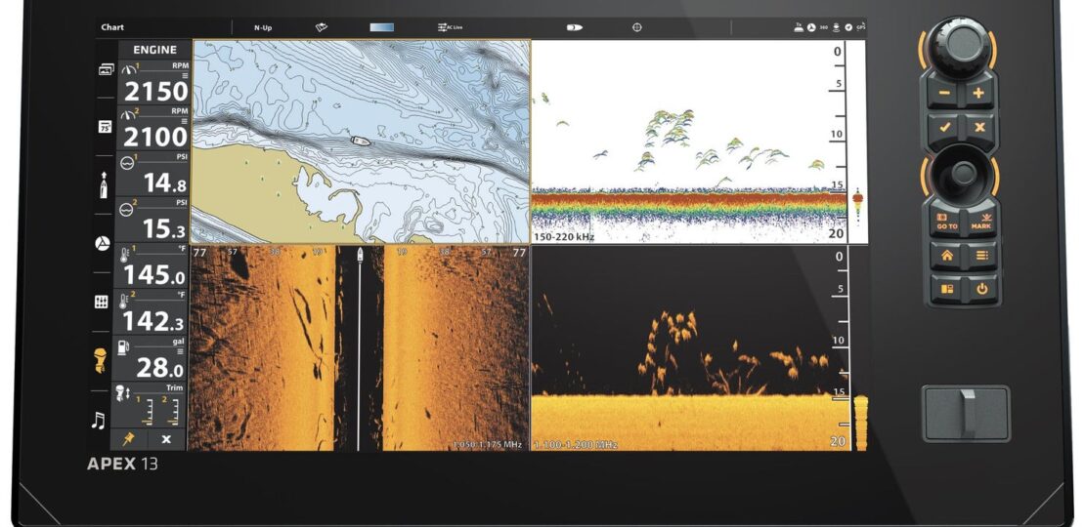Close the Engine panel with the X
Viewport: 1085px width, 527px height.
point(166,439)
